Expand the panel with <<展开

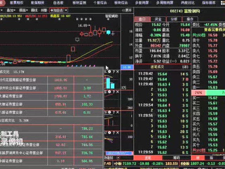[x=127, y=10]
